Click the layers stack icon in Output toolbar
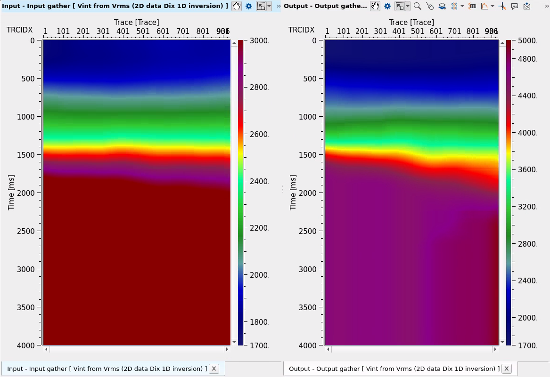Viewport: 550px width, 377px height. pyautogui.click(x=442, y=6)
